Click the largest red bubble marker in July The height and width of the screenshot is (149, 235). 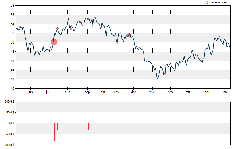(x=54, y=42)
